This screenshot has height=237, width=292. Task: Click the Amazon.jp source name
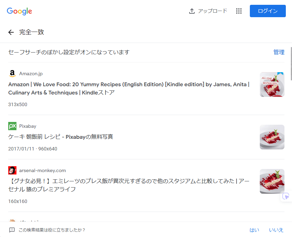pos(31,74)
